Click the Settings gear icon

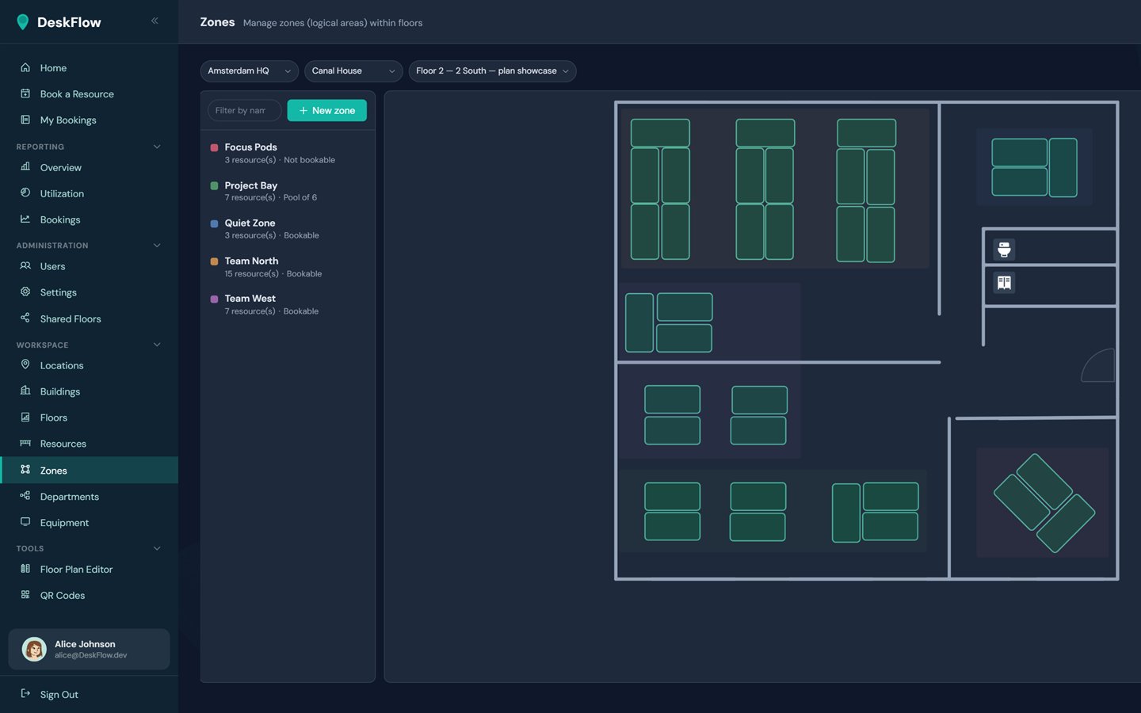coord(25,292)
